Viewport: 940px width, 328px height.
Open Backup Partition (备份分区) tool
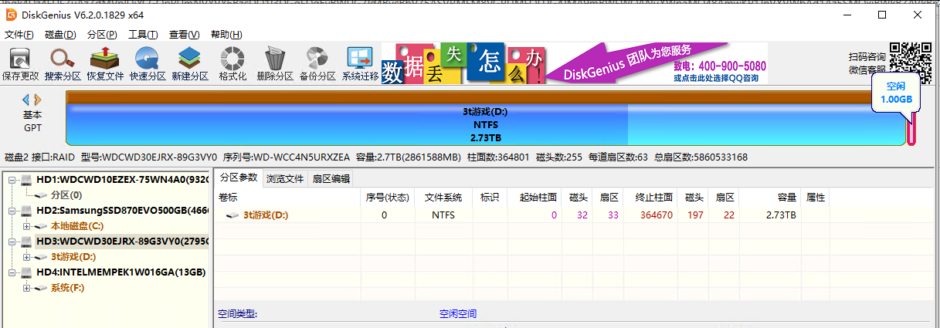pos(317,58)
